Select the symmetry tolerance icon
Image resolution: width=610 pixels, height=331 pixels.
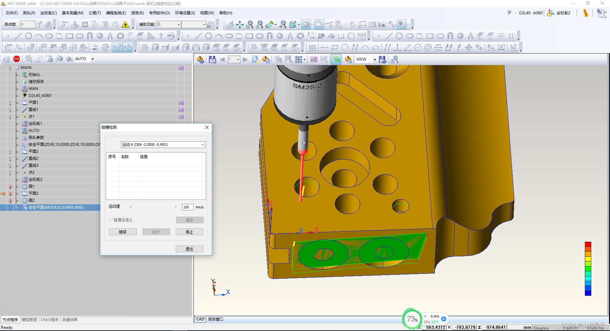tap(438, 48)
